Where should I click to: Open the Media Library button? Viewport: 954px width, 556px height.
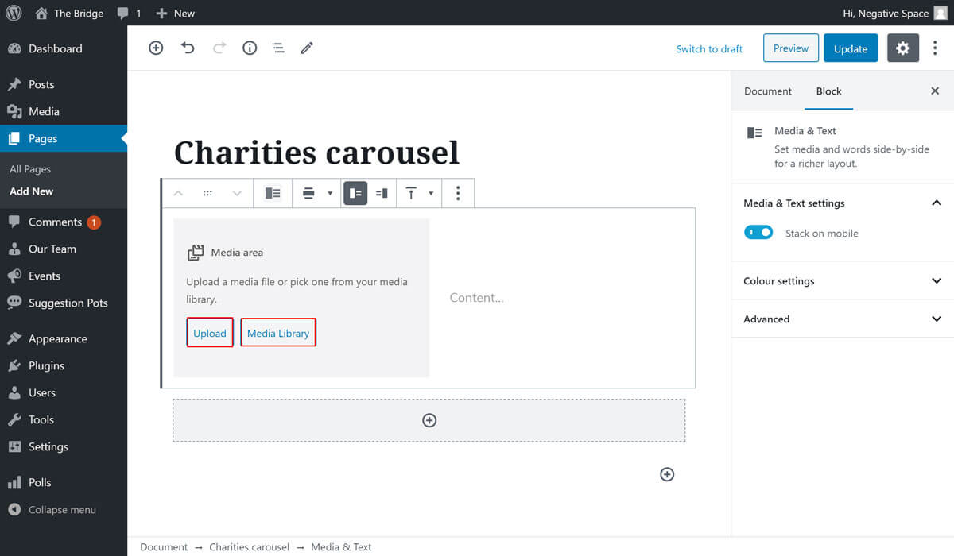tap(278, 333)
